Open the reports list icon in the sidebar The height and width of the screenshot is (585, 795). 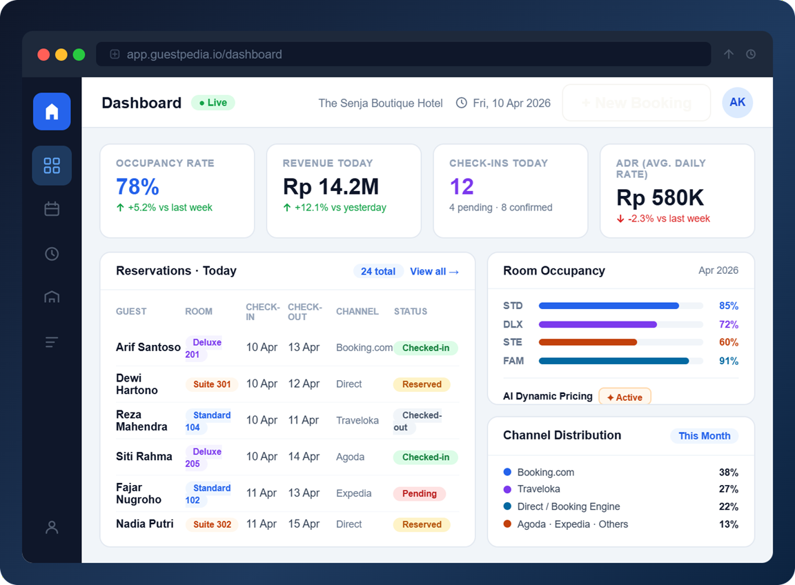[52, 341]
